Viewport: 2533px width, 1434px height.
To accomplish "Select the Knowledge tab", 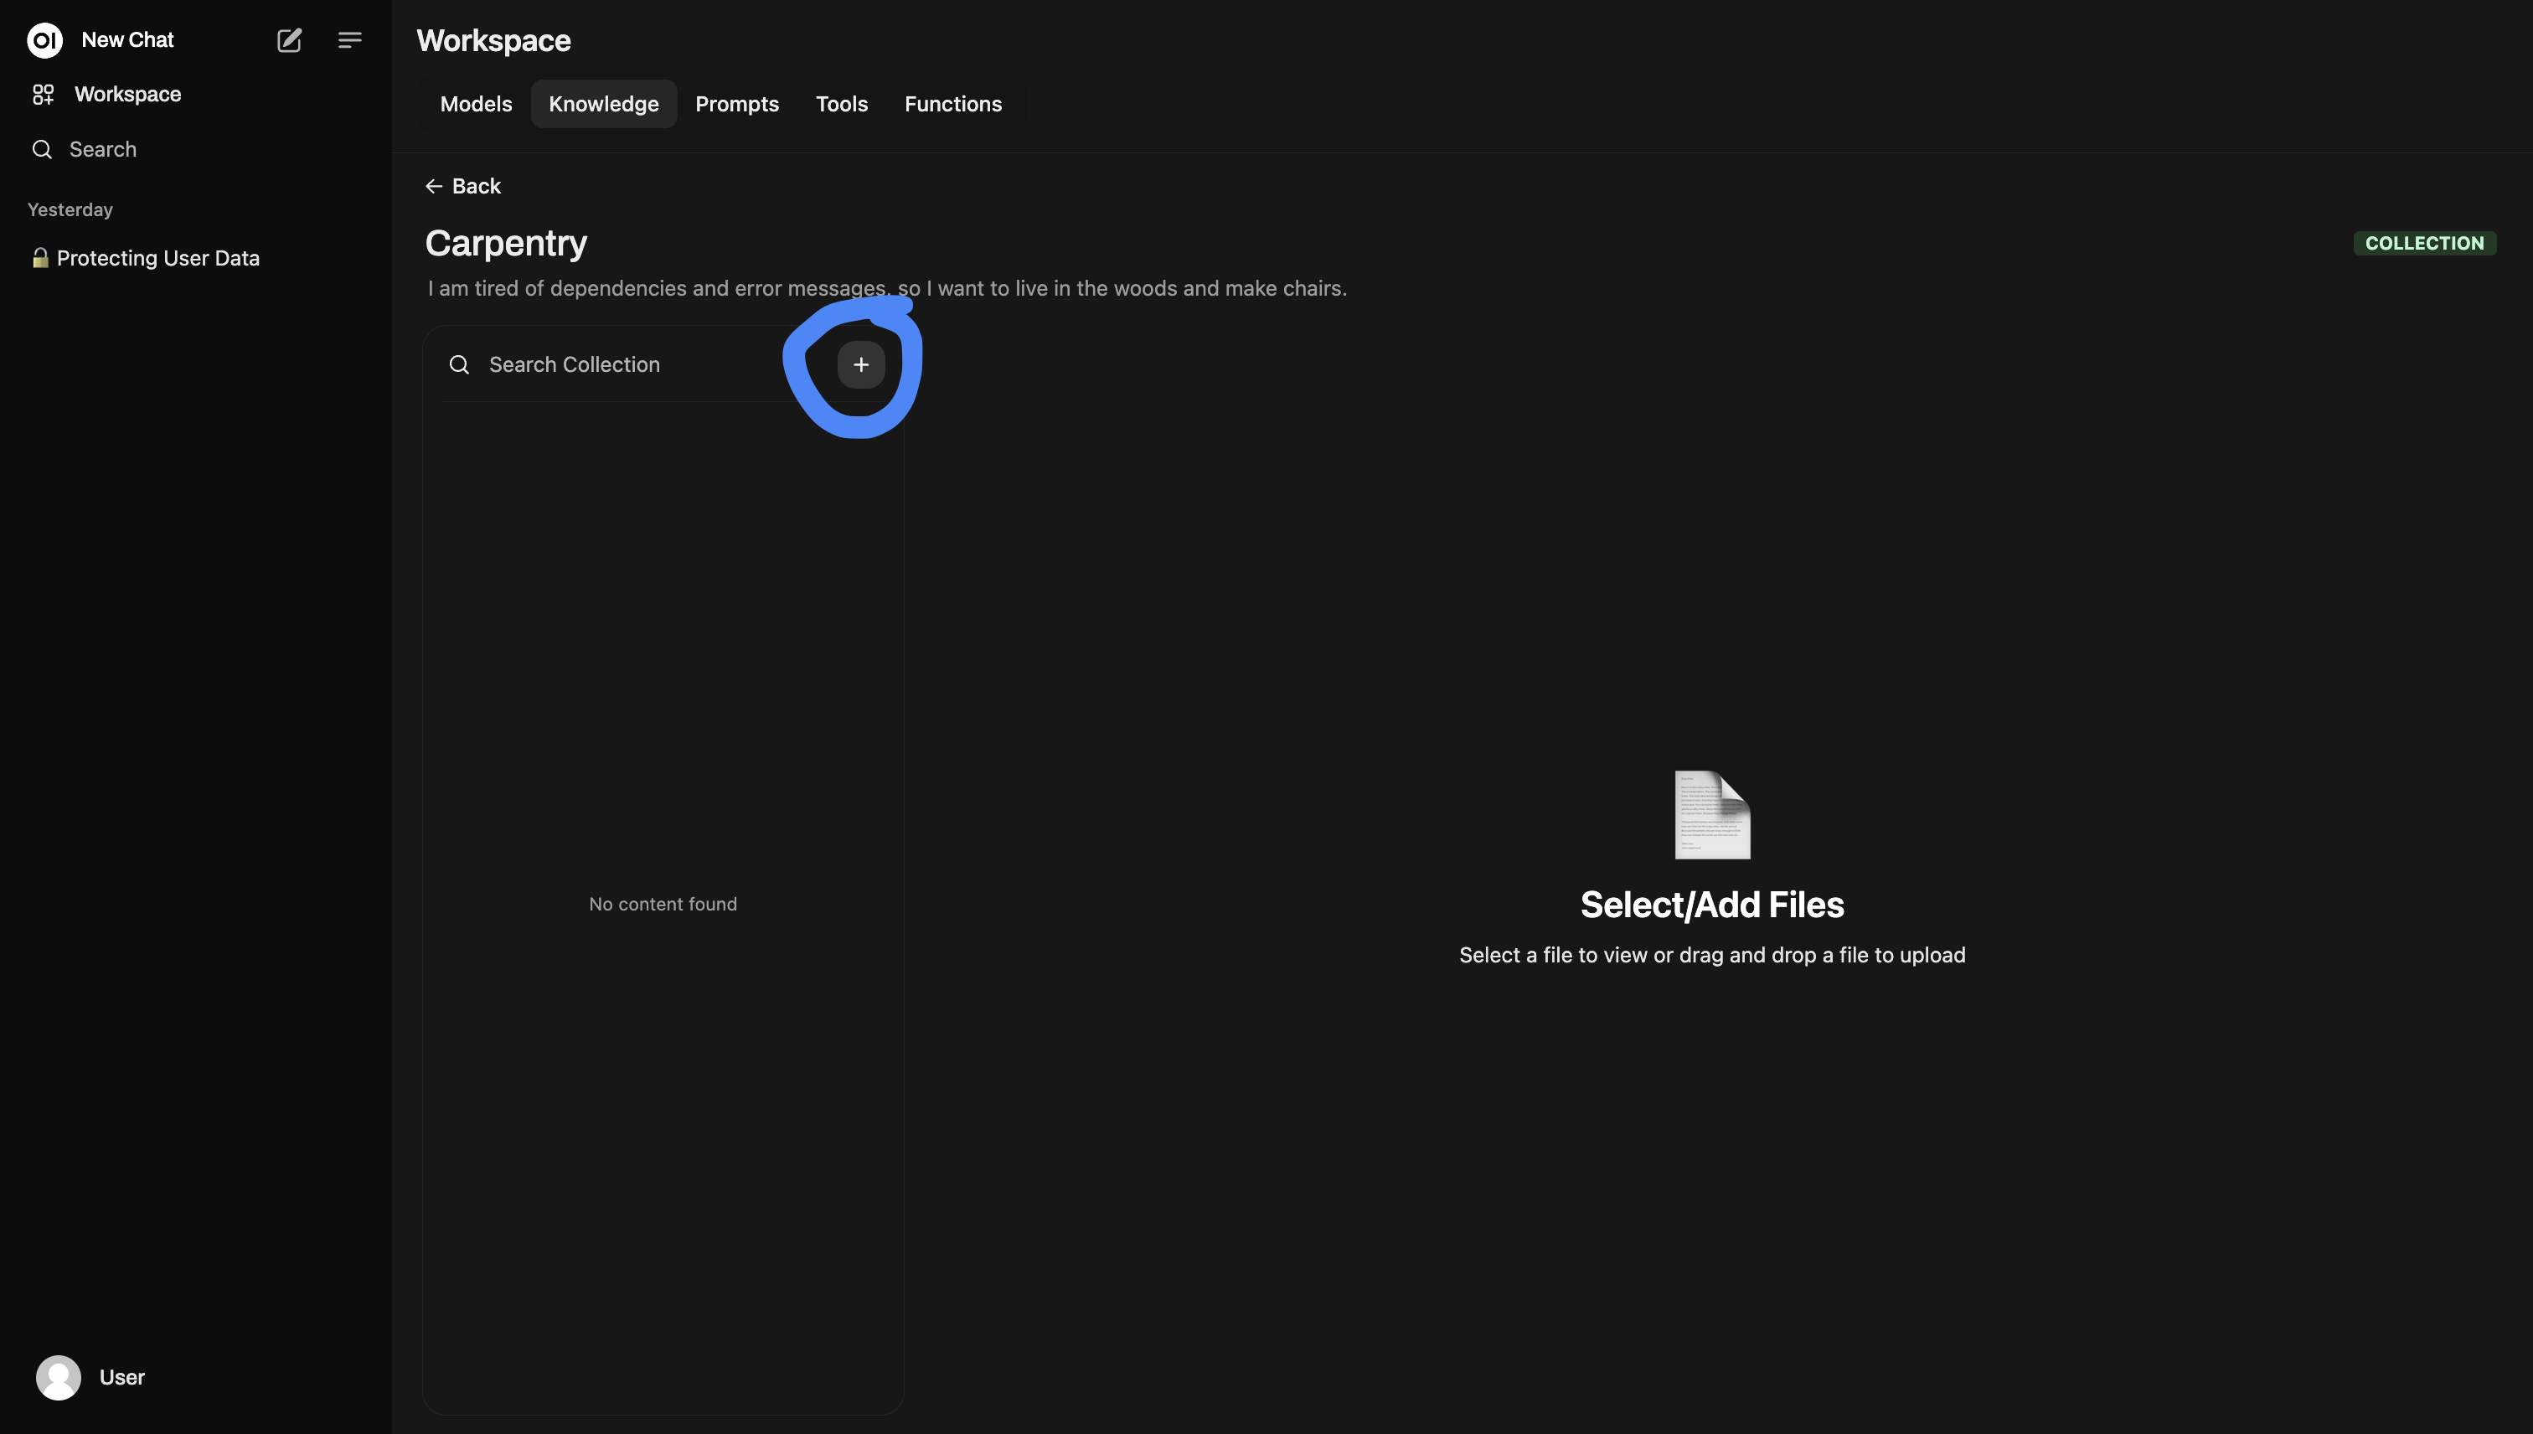I will tap(604, 105).
